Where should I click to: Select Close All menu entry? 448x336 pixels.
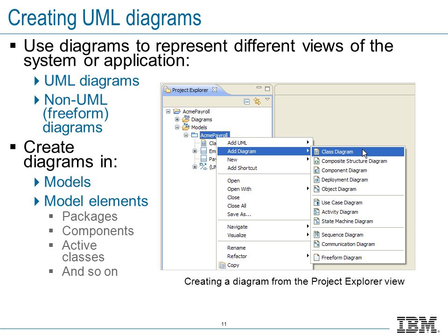264,206
